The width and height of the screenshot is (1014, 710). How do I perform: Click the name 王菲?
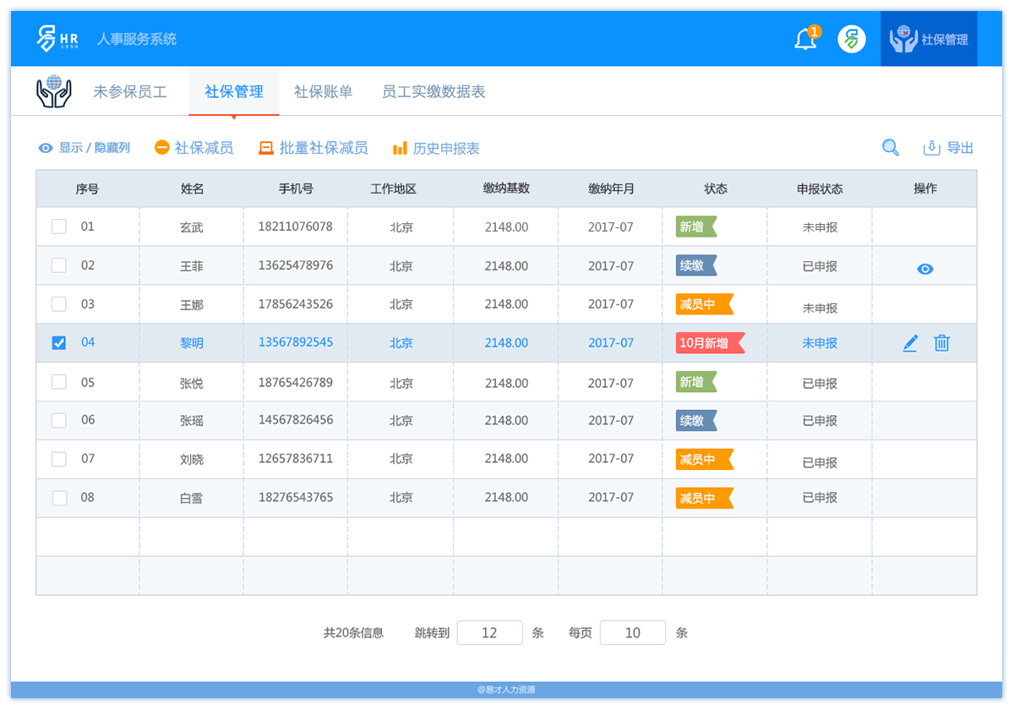[192, 266]
